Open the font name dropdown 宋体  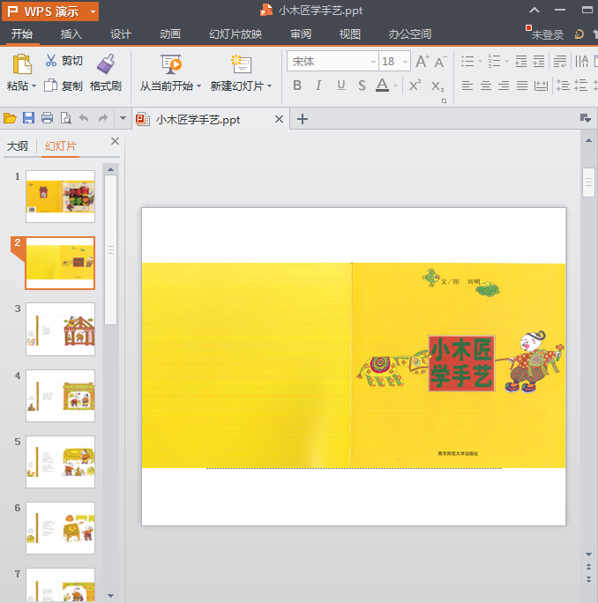pos(373,62)
